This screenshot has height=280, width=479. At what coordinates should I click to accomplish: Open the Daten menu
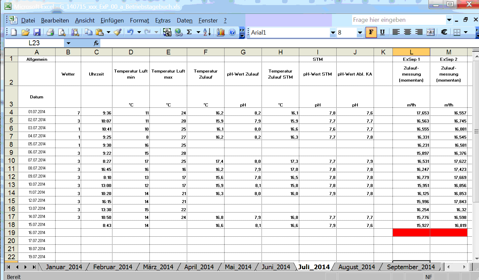tap(184, 20)
